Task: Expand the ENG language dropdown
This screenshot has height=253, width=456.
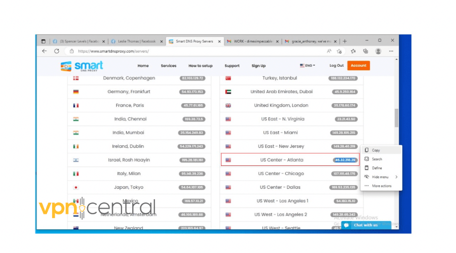Action: (308, 65)
